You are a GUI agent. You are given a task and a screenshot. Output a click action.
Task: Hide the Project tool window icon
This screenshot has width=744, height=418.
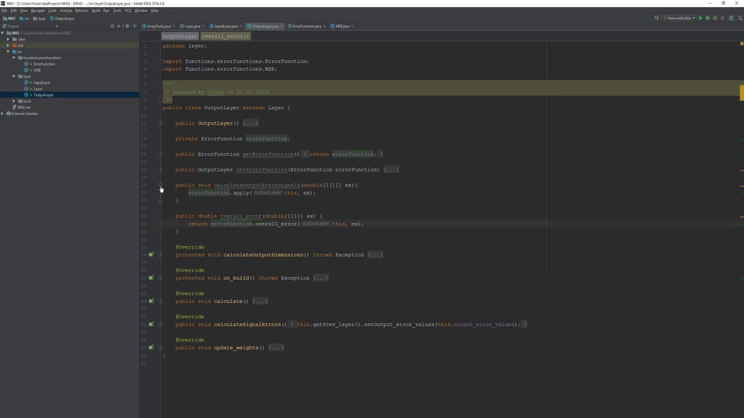click(x=135, y=26)
